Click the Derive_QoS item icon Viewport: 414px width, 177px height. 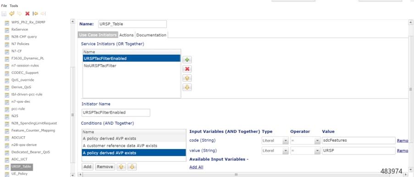tap(7, 88)
